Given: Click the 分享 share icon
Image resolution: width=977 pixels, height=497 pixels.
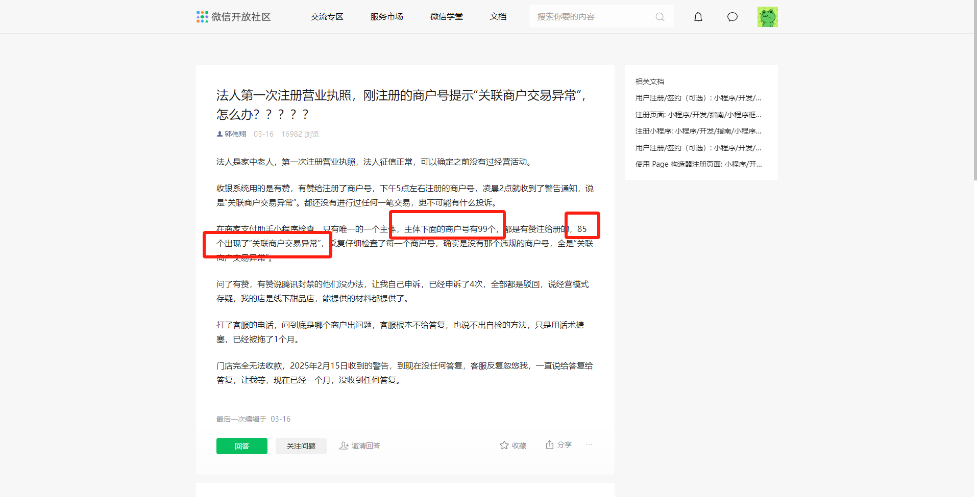Looking at the screenshot, I should 550,444.
